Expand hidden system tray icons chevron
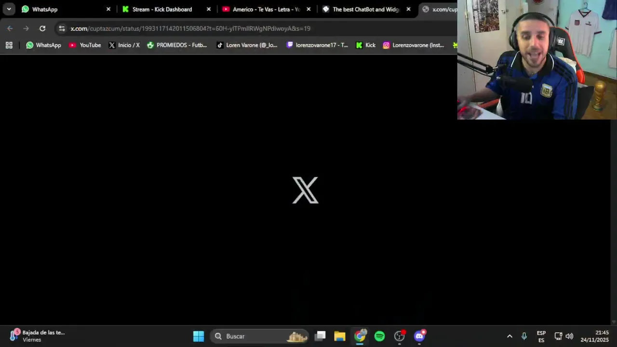The height and width of the screenshot is (347, 617). 510,336
